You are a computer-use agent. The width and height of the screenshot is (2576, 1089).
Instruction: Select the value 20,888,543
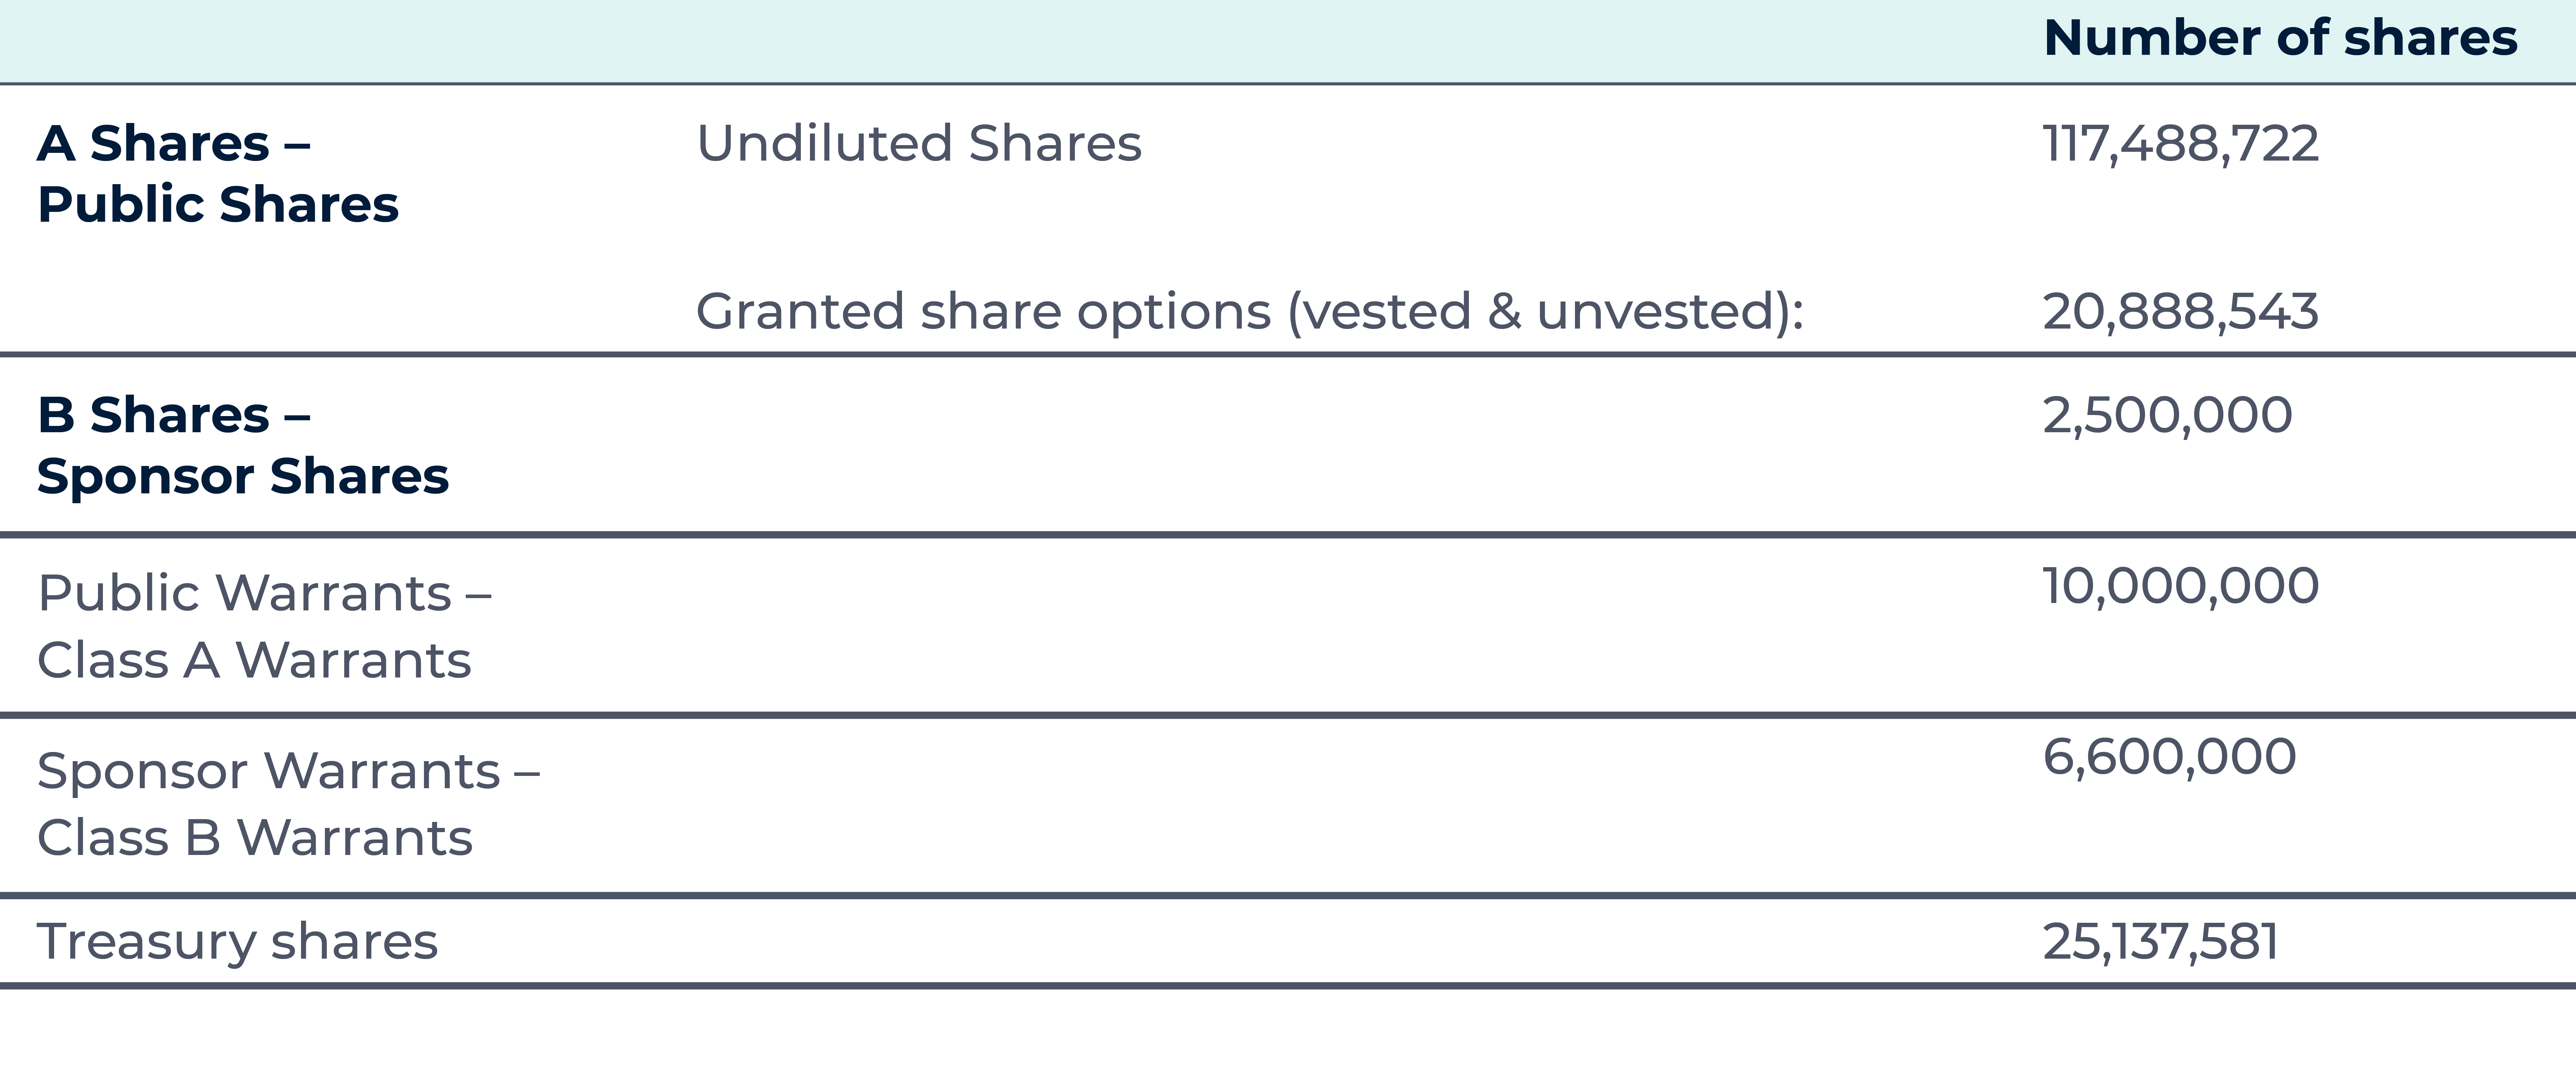tap(2180, 311)
